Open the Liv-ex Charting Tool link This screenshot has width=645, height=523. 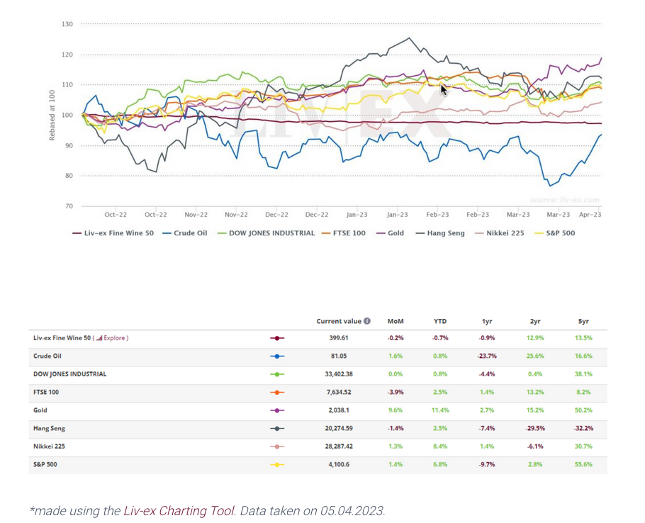(x=179, y=510)
